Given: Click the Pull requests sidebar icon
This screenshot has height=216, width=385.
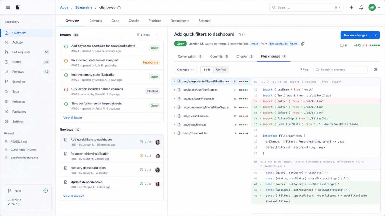Looking at the screenshot, I should click(x=6, y=52).
